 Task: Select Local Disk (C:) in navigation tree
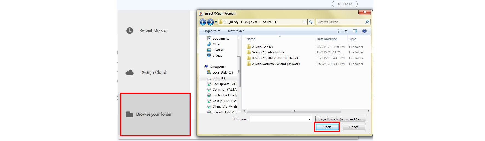pyautogui.click(x=222, y=72)
